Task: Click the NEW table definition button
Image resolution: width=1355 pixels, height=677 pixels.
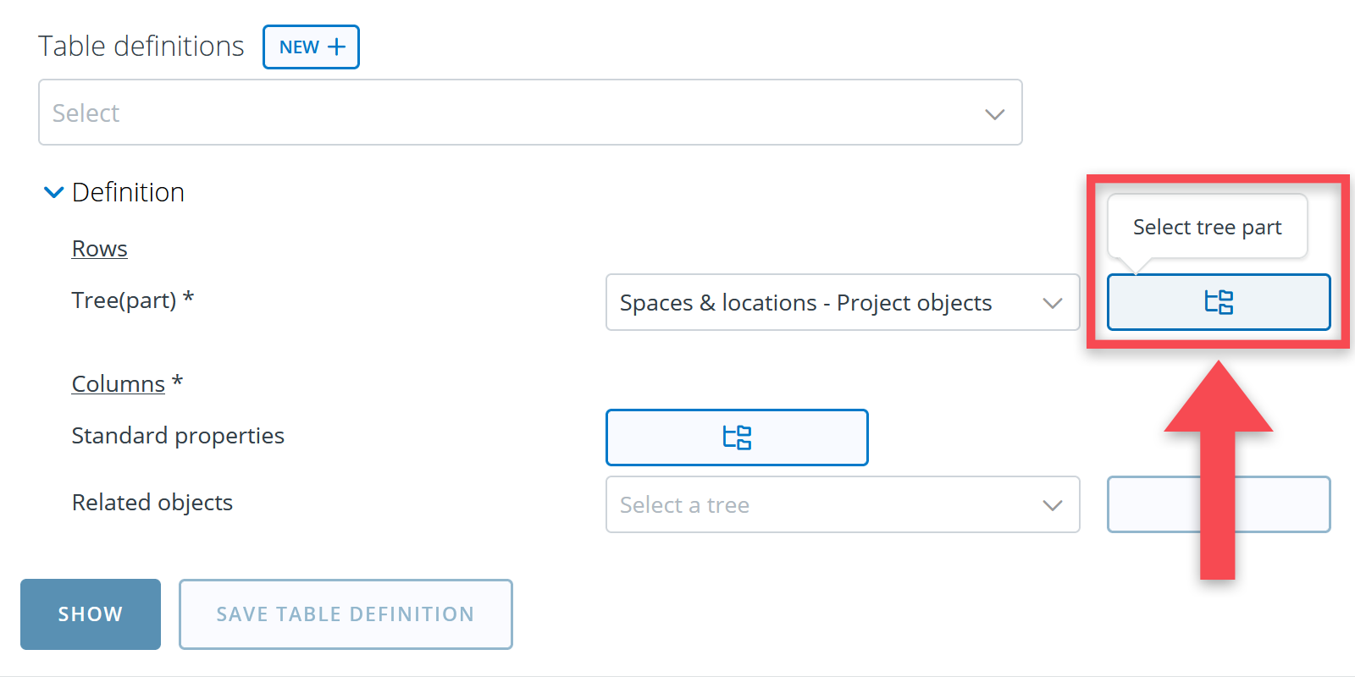Action: [311, 47]
